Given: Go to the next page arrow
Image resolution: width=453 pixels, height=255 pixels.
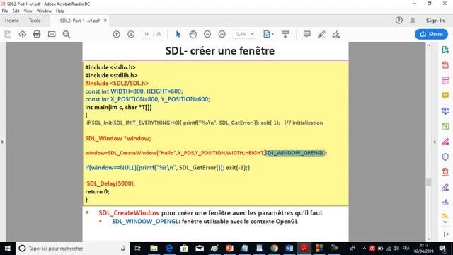Looking at the screenshot, I should 131,34.
